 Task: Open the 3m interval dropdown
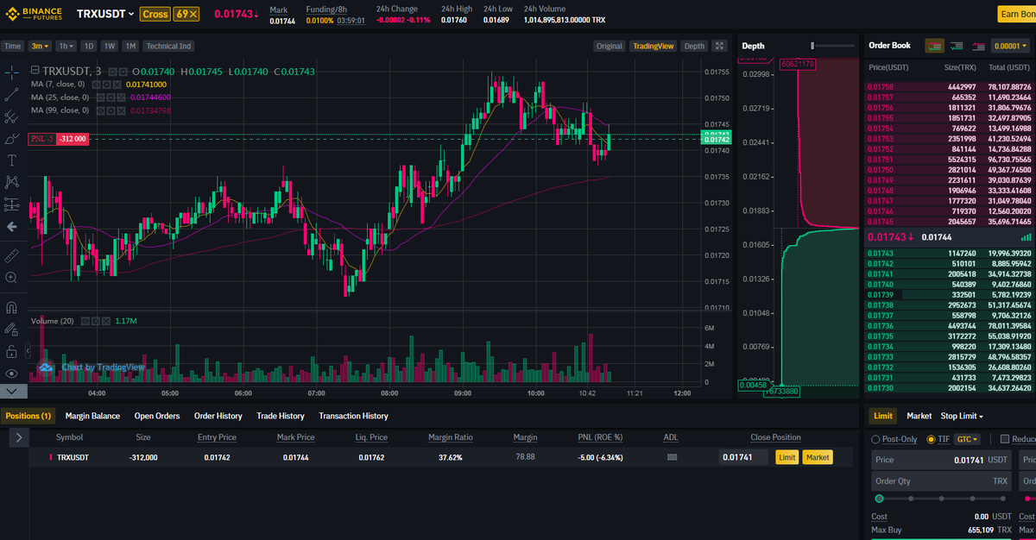pyautogui.click(x=40, y=46)
